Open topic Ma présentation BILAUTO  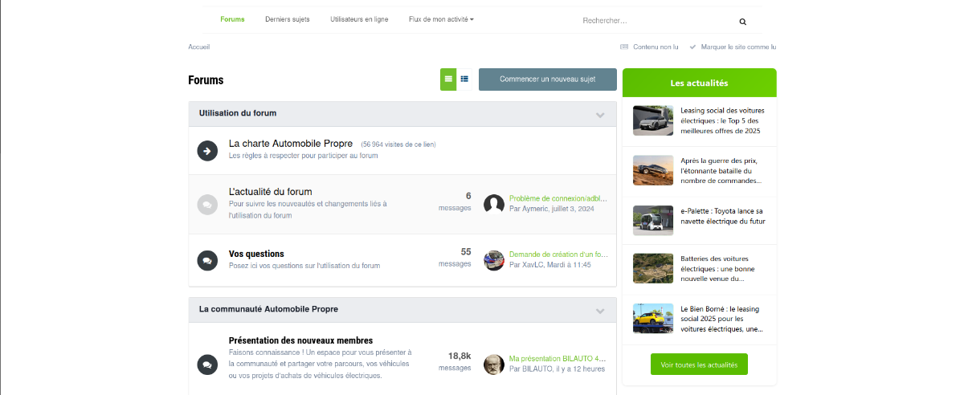coord(558,358)
